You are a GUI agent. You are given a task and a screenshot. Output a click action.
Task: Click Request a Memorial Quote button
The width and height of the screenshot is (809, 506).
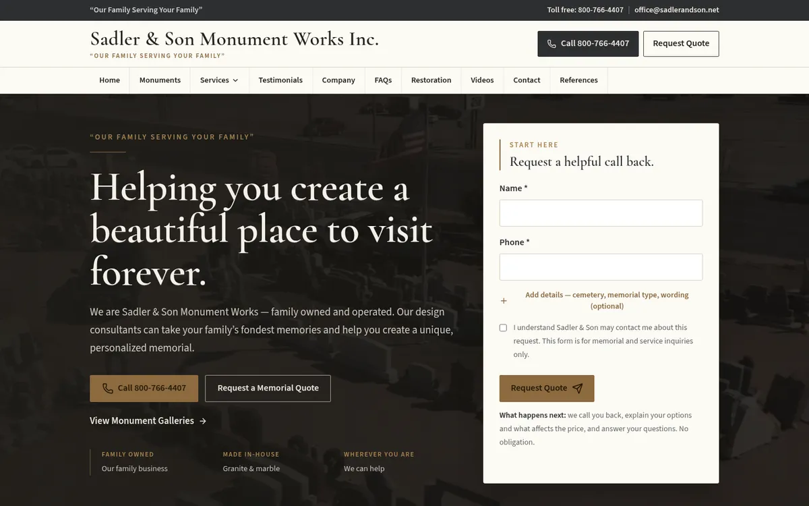coord(268,389)
